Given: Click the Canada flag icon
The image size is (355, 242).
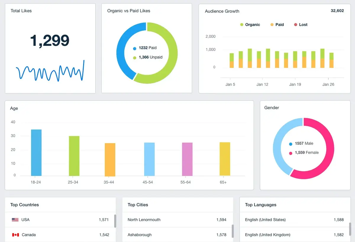Looking at the screenshot, I should coord(15,235).
